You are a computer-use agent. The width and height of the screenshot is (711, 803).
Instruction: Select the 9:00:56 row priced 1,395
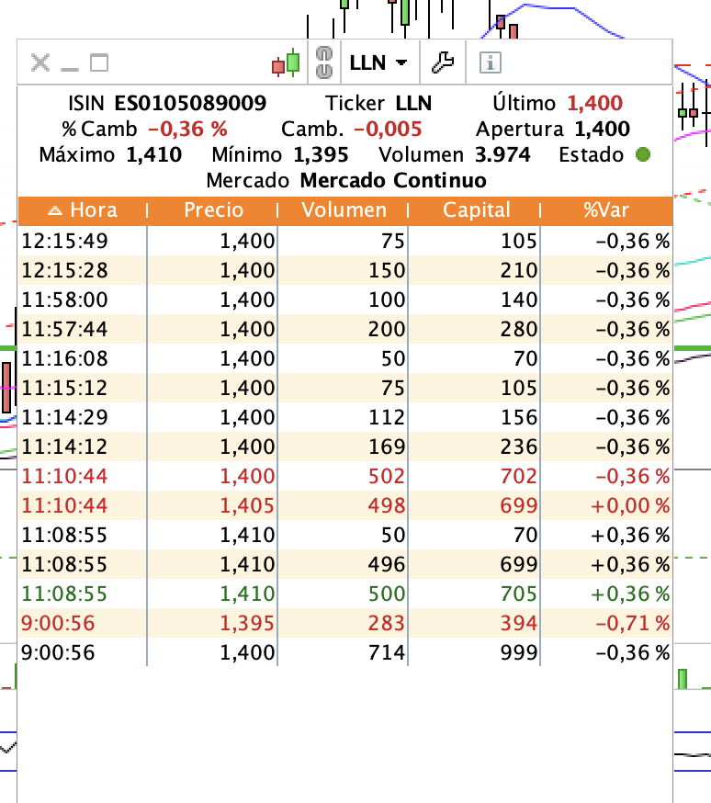(x=344, y=623)
